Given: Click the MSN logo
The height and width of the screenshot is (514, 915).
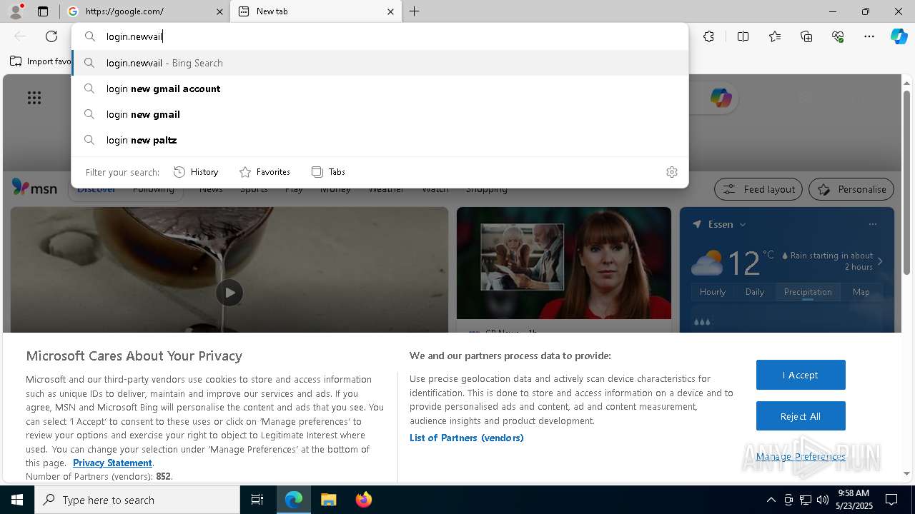Looking at the screenshot, I should tap(34, 188).
